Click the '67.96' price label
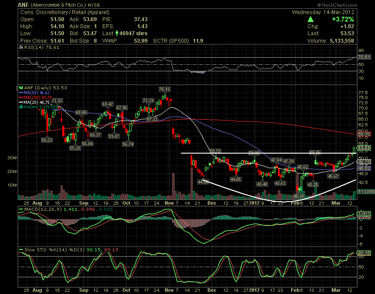The height and width of the screenshot is (294, 375). pos(122,108)
